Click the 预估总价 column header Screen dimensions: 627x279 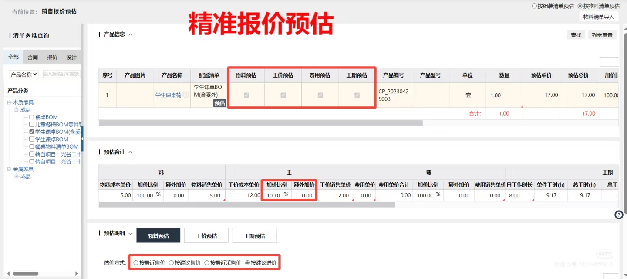pyautogui.click(x=578, y=75)
